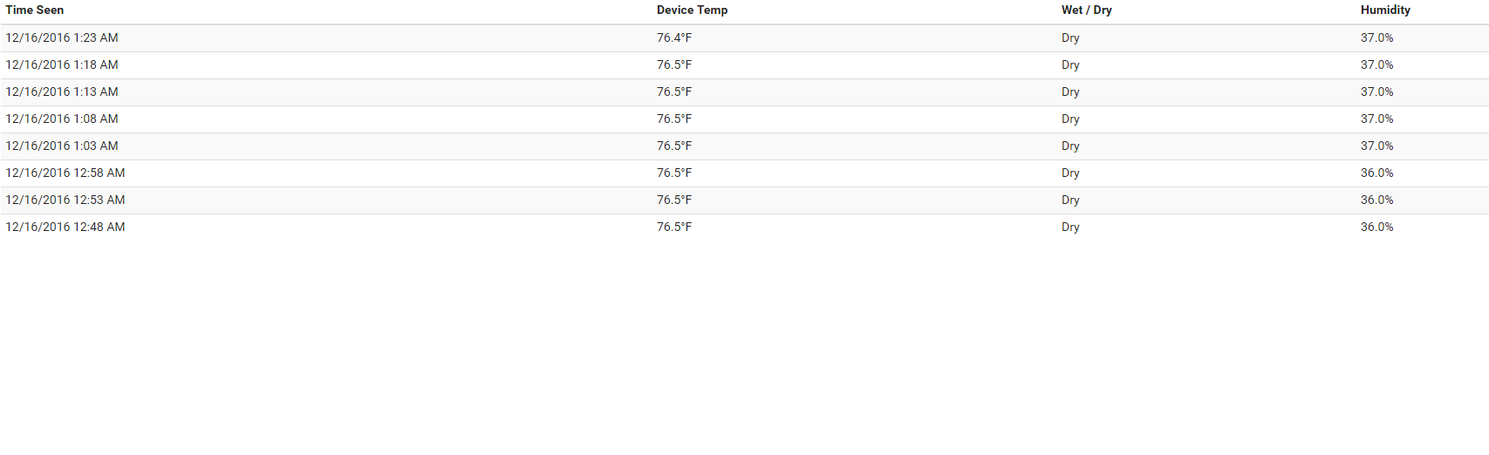Click the 76.5°F value in 1:18 AM row
Viewport: 1489px width, 455px height.
pos(674,65)
